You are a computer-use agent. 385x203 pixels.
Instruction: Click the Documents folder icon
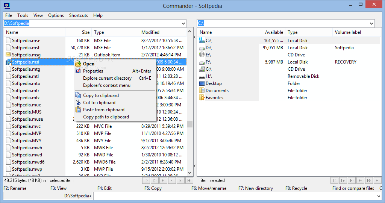click(x=202, y=90)
